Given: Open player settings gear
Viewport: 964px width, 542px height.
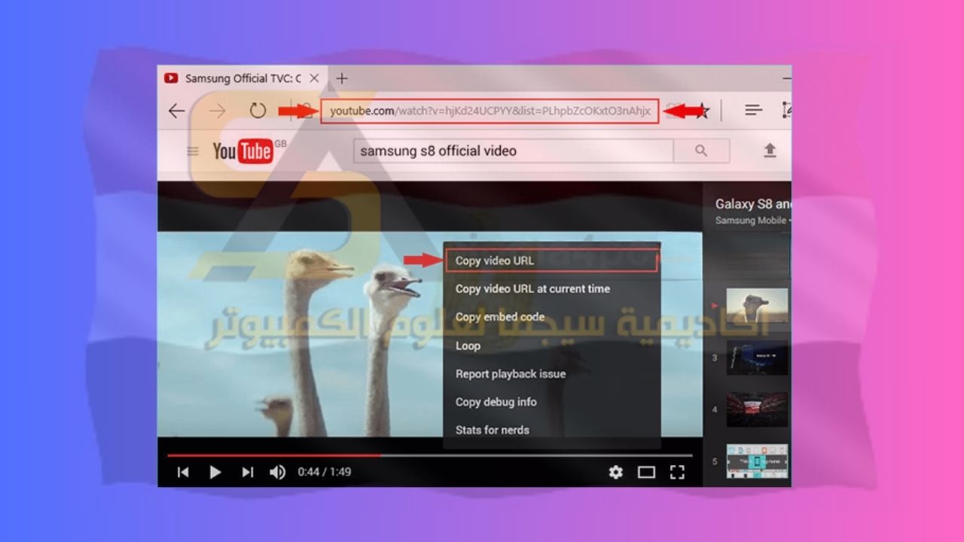Looking at the screenshot, I should (616, 472).
